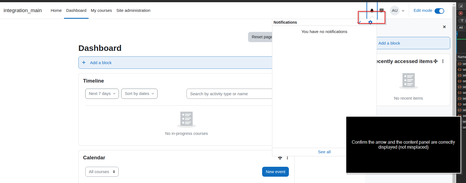Open the messaging drawer speech bubble icon
The height and width of the screenshot is (183, 466).
click(x=382, y=10)
